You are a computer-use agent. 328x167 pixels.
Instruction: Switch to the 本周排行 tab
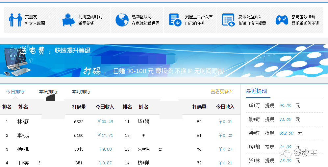(48, 92)
